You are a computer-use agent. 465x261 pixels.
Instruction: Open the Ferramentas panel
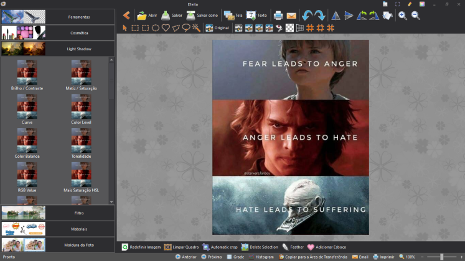tap(57, 17)
